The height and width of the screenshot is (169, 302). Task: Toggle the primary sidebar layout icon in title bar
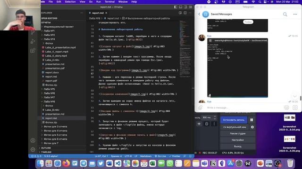176,7
